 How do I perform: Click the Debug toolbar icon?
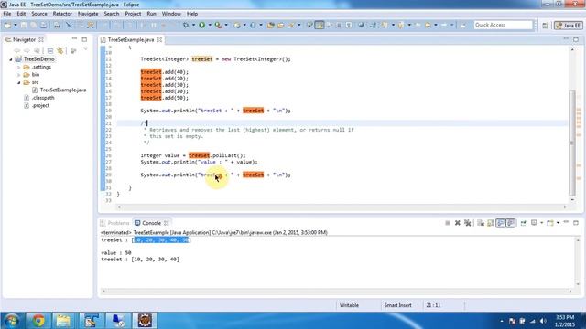[x=186, y=25]
